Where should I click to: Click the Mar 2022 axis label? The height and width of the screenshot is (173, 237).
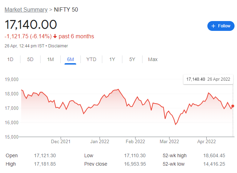click(x=169, y=141)
